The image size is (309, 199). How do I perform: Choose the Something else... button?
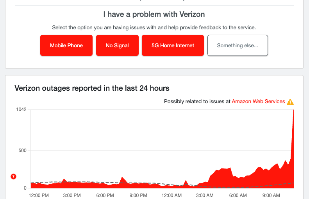click(238, 45)
